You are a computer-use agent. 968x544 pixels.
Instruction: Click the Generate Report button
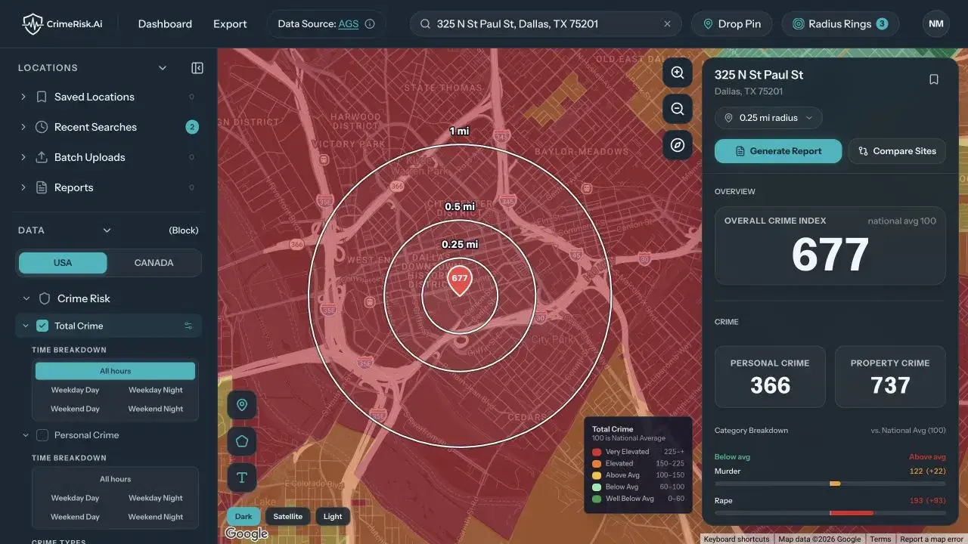tap(778, 151)
